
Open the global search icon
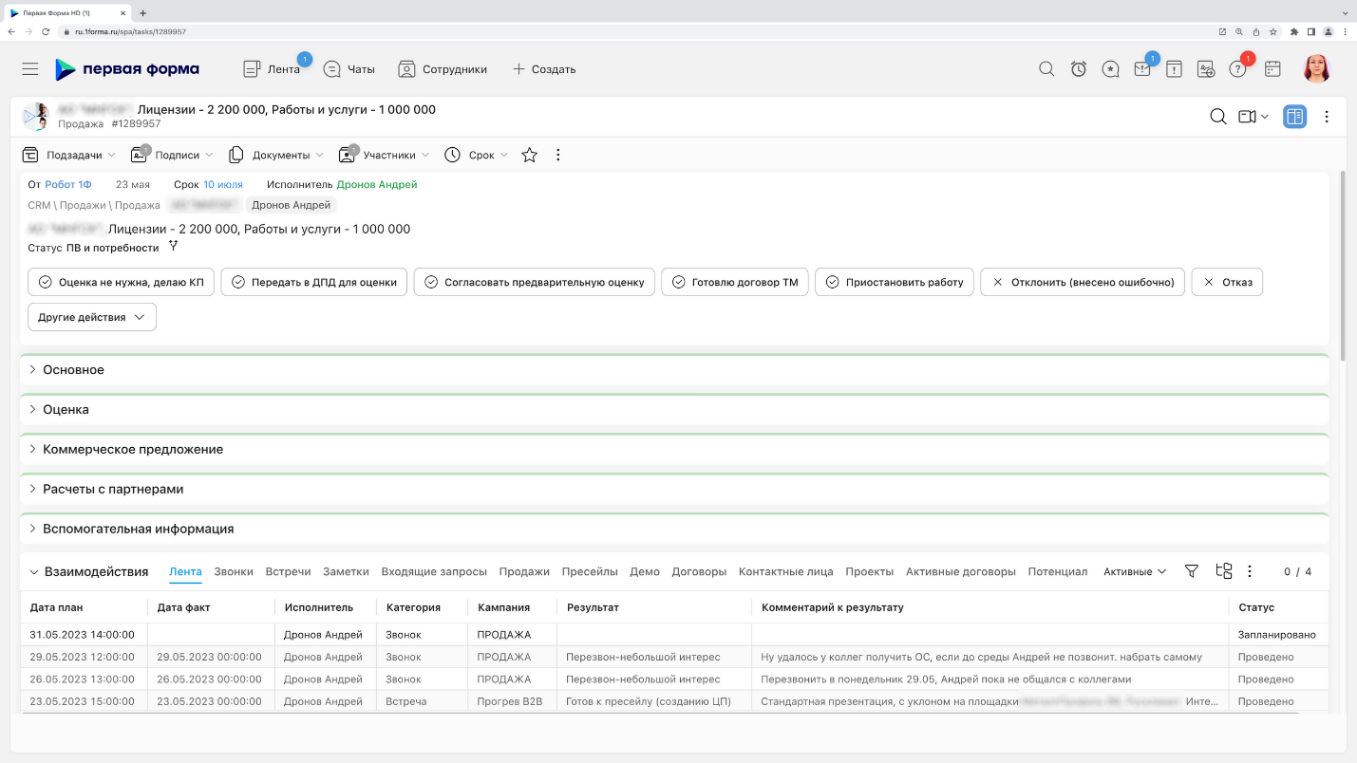pyautogui.click(x=1046, y=68)
